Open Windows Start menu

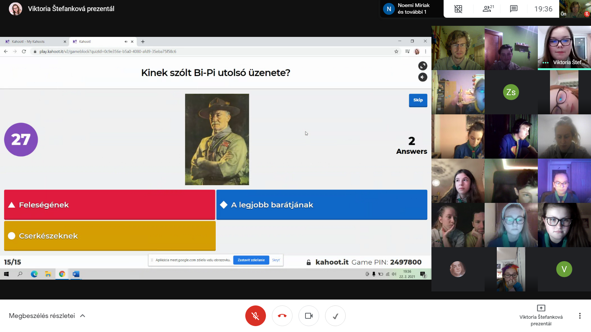(x=6, y=274)
